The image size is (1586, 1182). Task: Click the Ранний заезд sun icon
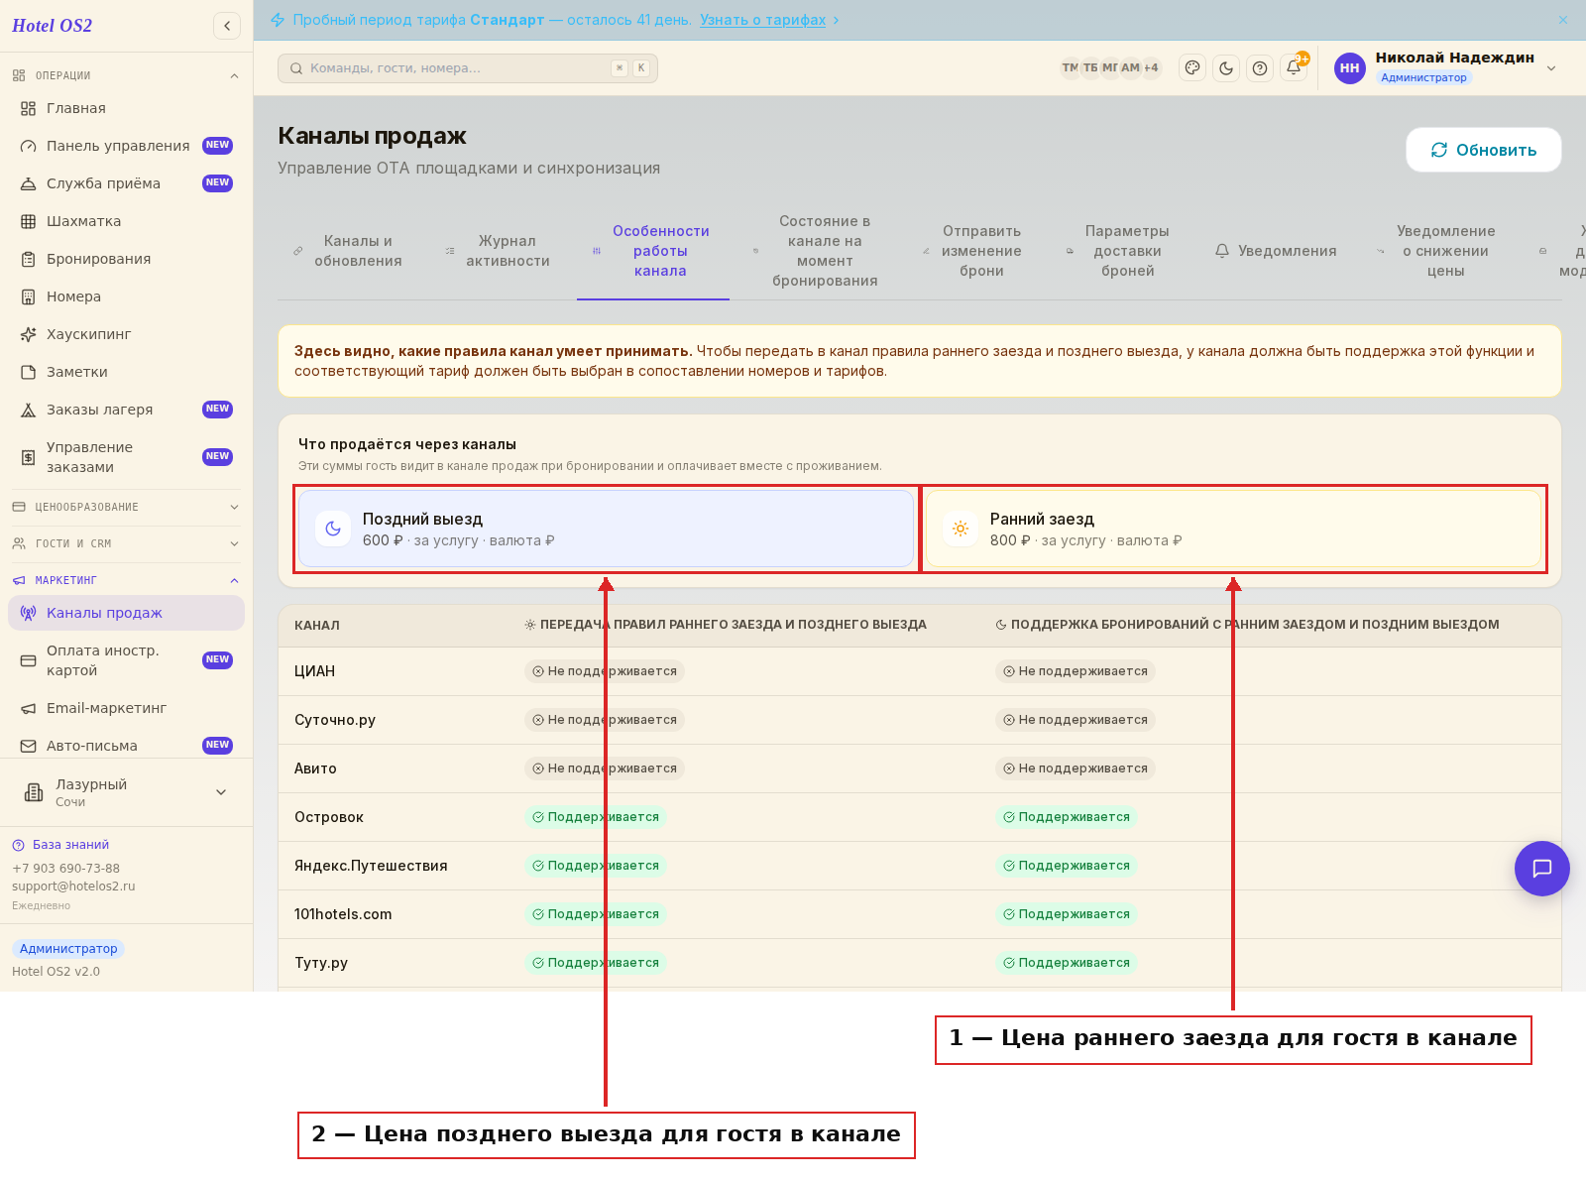pos(960,529)
